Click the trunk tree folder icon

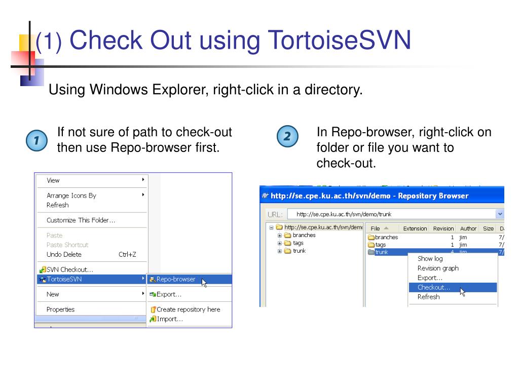(288, 251)
